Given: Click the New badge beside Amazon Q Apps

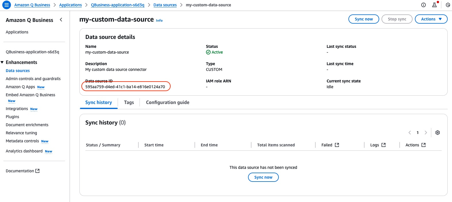Looking at the screenshot, I should 41,87.
